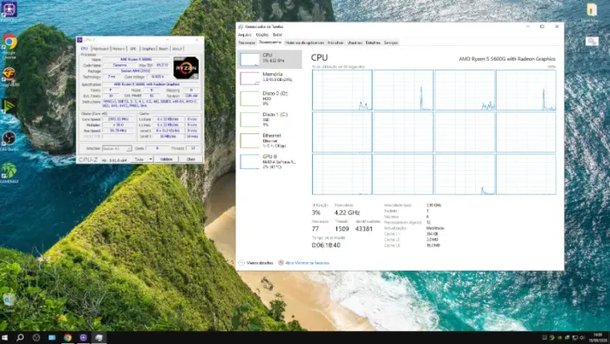The height and width of the screenshot is (344, 610).
Task: Click the resource monitor icon in Task Manager
Action: [x=281, y=263]
